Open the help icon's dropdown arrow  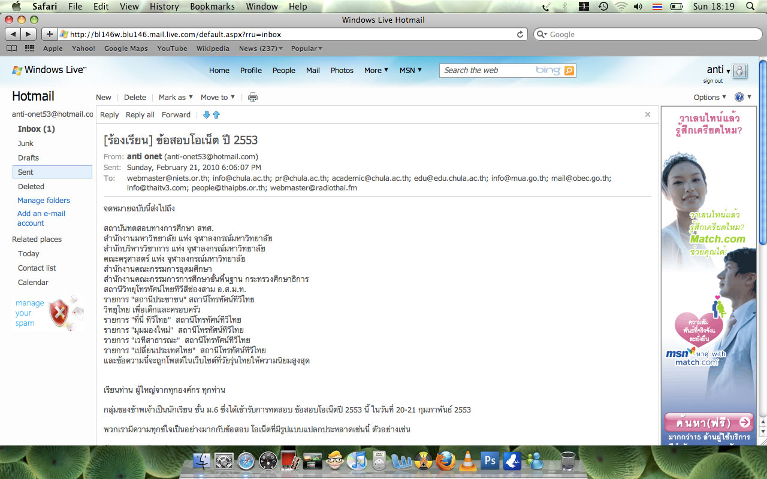pyautogui.click(x=749, y=97)
